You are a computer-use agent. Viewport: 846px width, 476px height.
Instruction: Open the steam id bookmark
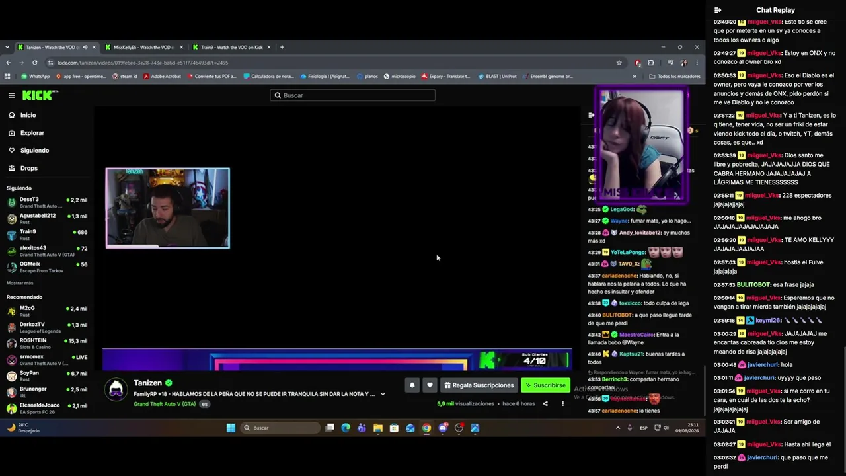125,77
